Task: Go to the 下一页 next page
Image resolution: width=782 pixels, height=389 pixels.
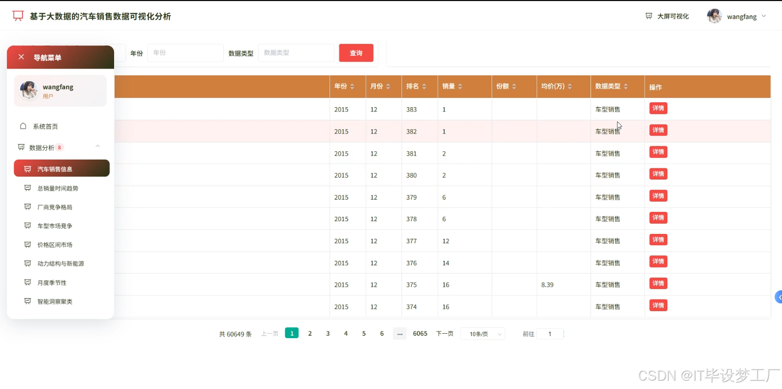Action: pos(445,334)
